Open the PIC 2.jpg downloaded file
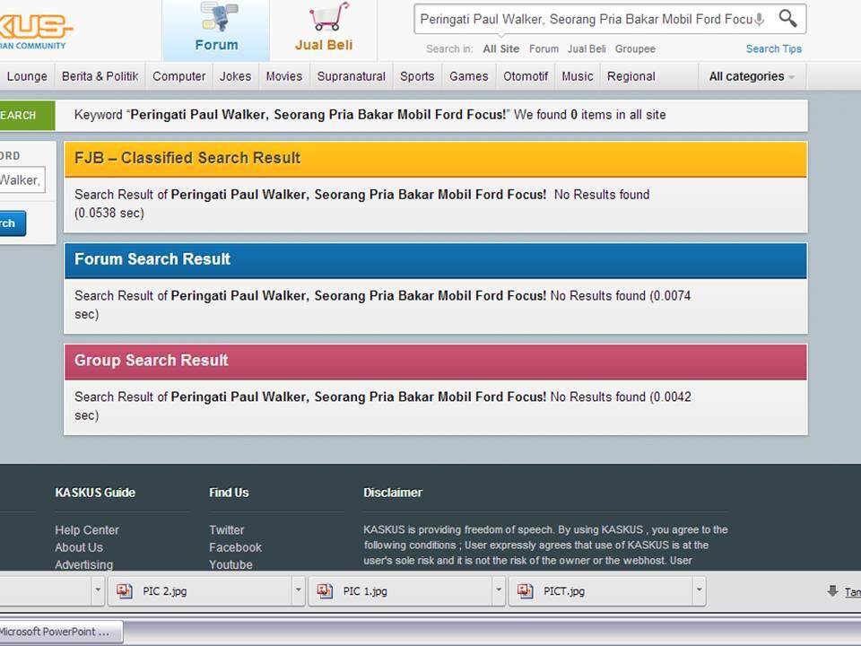Screen dimensions: 861x646 (200, 591)
